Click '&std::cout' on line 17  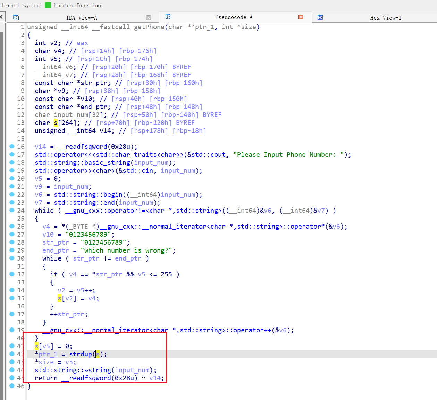pos(207,155)
